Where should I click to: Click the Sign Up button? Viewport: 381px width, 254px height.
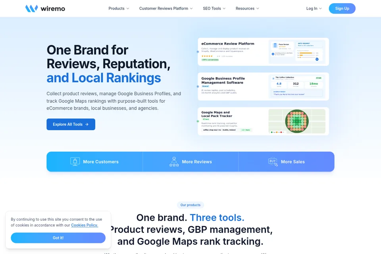pyautogui.click(x=342, y=8)
